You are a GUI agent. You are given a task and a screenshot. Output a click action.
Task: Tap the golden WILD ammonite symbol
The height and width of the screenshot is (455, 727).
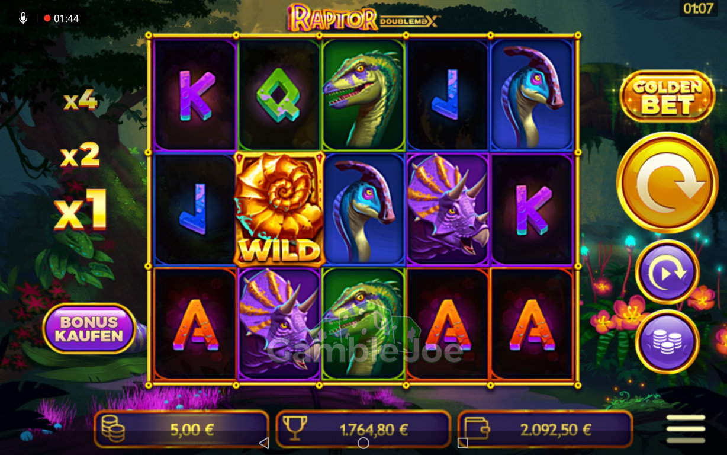click(279, 209)
